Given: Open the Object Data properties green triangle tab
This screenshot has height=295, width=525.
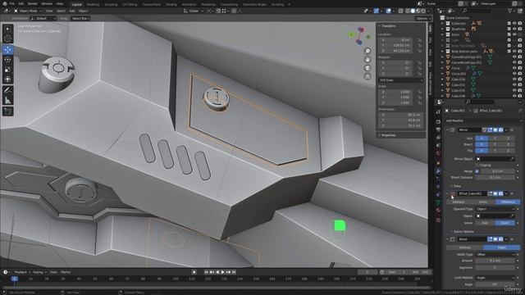Looking at the screenshot, I should (x=438, y=202).
